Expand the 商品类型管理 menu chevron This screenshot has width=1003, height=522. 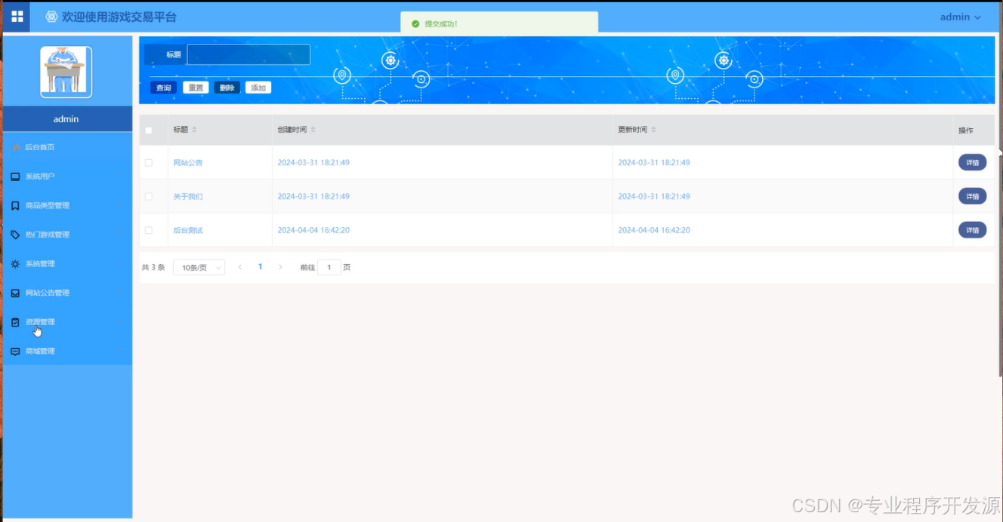tap(119, 205)
